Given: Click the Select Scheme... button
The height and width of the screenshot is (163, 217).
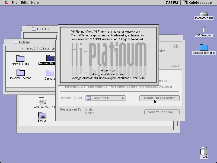Looking at the screenshot, I should (162, 112).
